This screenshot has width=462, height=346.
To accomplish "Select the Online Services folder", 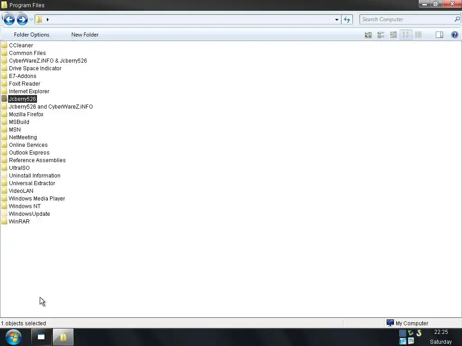I will coord(28,145).
